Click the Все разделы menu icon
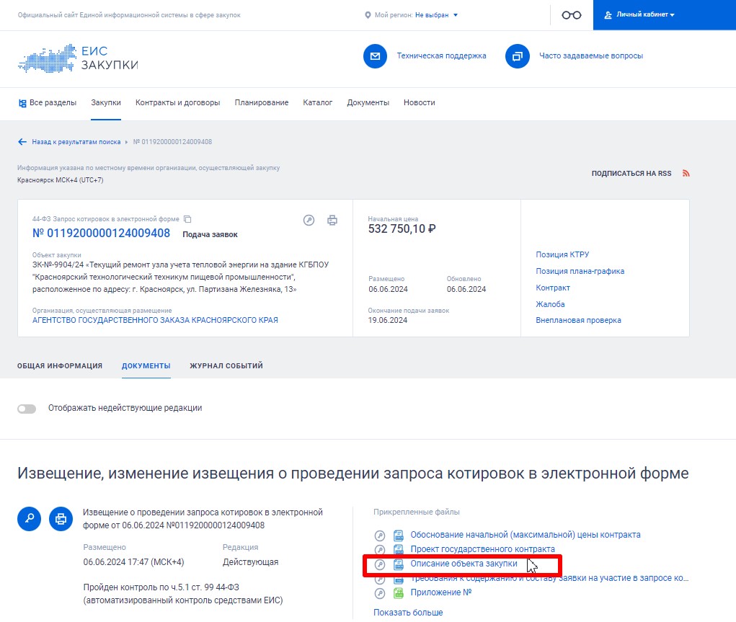Image resolution: width=736 pixels, height=622 pixels. [22, 103]
